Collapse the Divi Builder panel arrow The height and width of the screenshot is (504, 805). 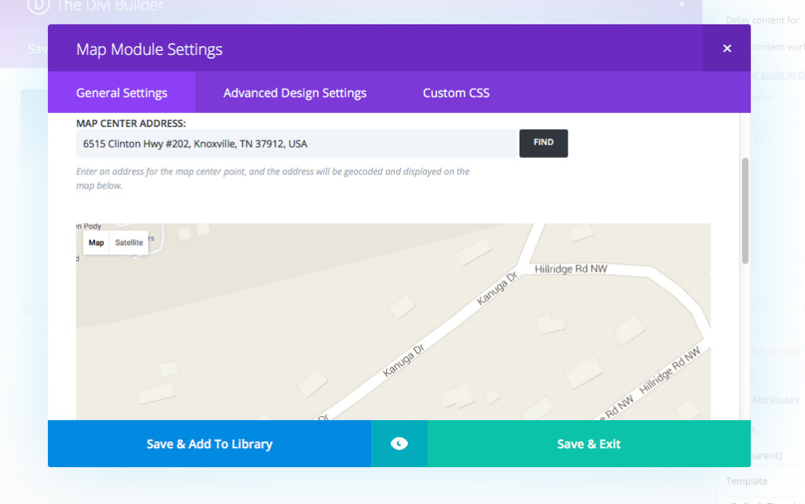point(681,5)
